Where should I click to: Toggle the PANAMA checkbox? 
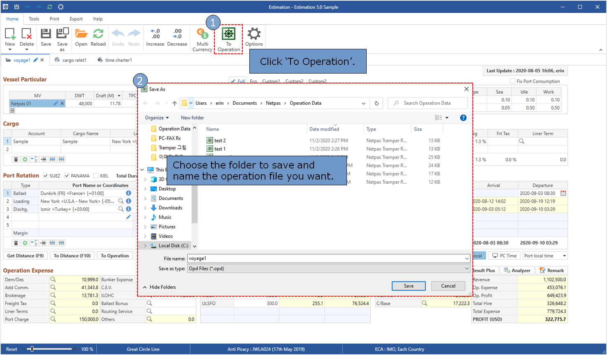click(x=67, y=176)
